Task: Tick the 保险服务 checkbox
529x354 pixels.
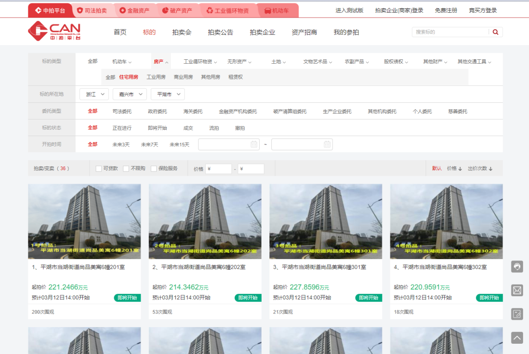Action: tap(154, 168)
